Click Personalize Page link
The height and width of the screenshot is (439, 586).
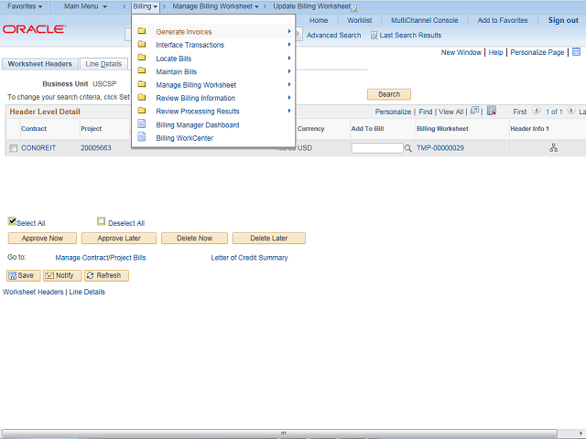click(537, 53)
